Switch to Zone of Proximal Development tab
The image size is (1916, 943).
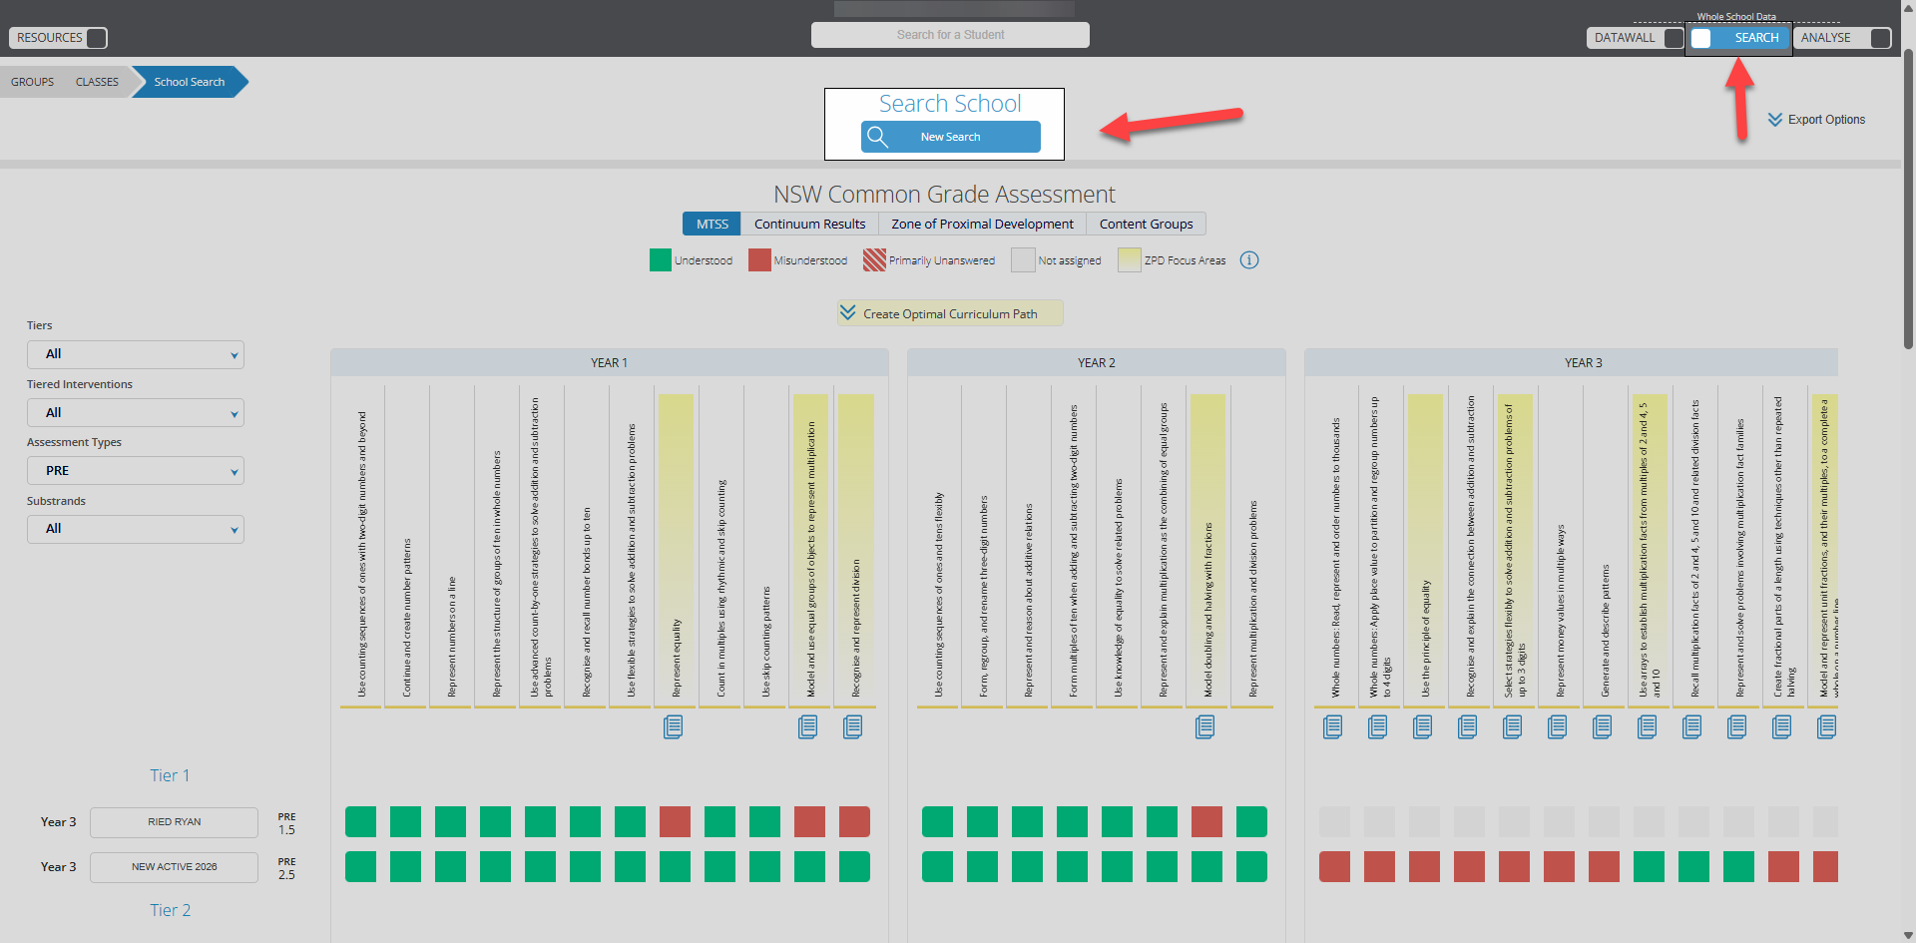pyautogui.click(x=982, y=224)
